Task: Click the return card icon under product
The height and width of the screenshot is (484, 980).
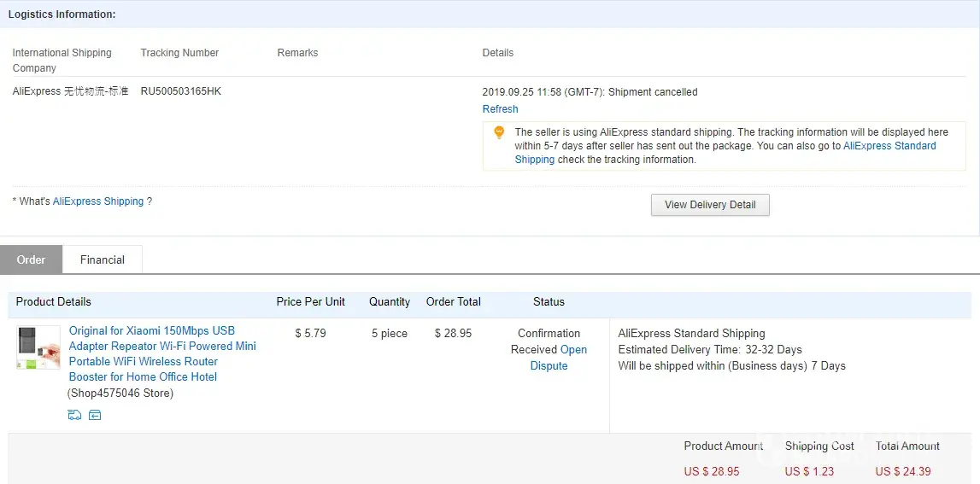Action: pyautogui.click(x=95, y=415)
